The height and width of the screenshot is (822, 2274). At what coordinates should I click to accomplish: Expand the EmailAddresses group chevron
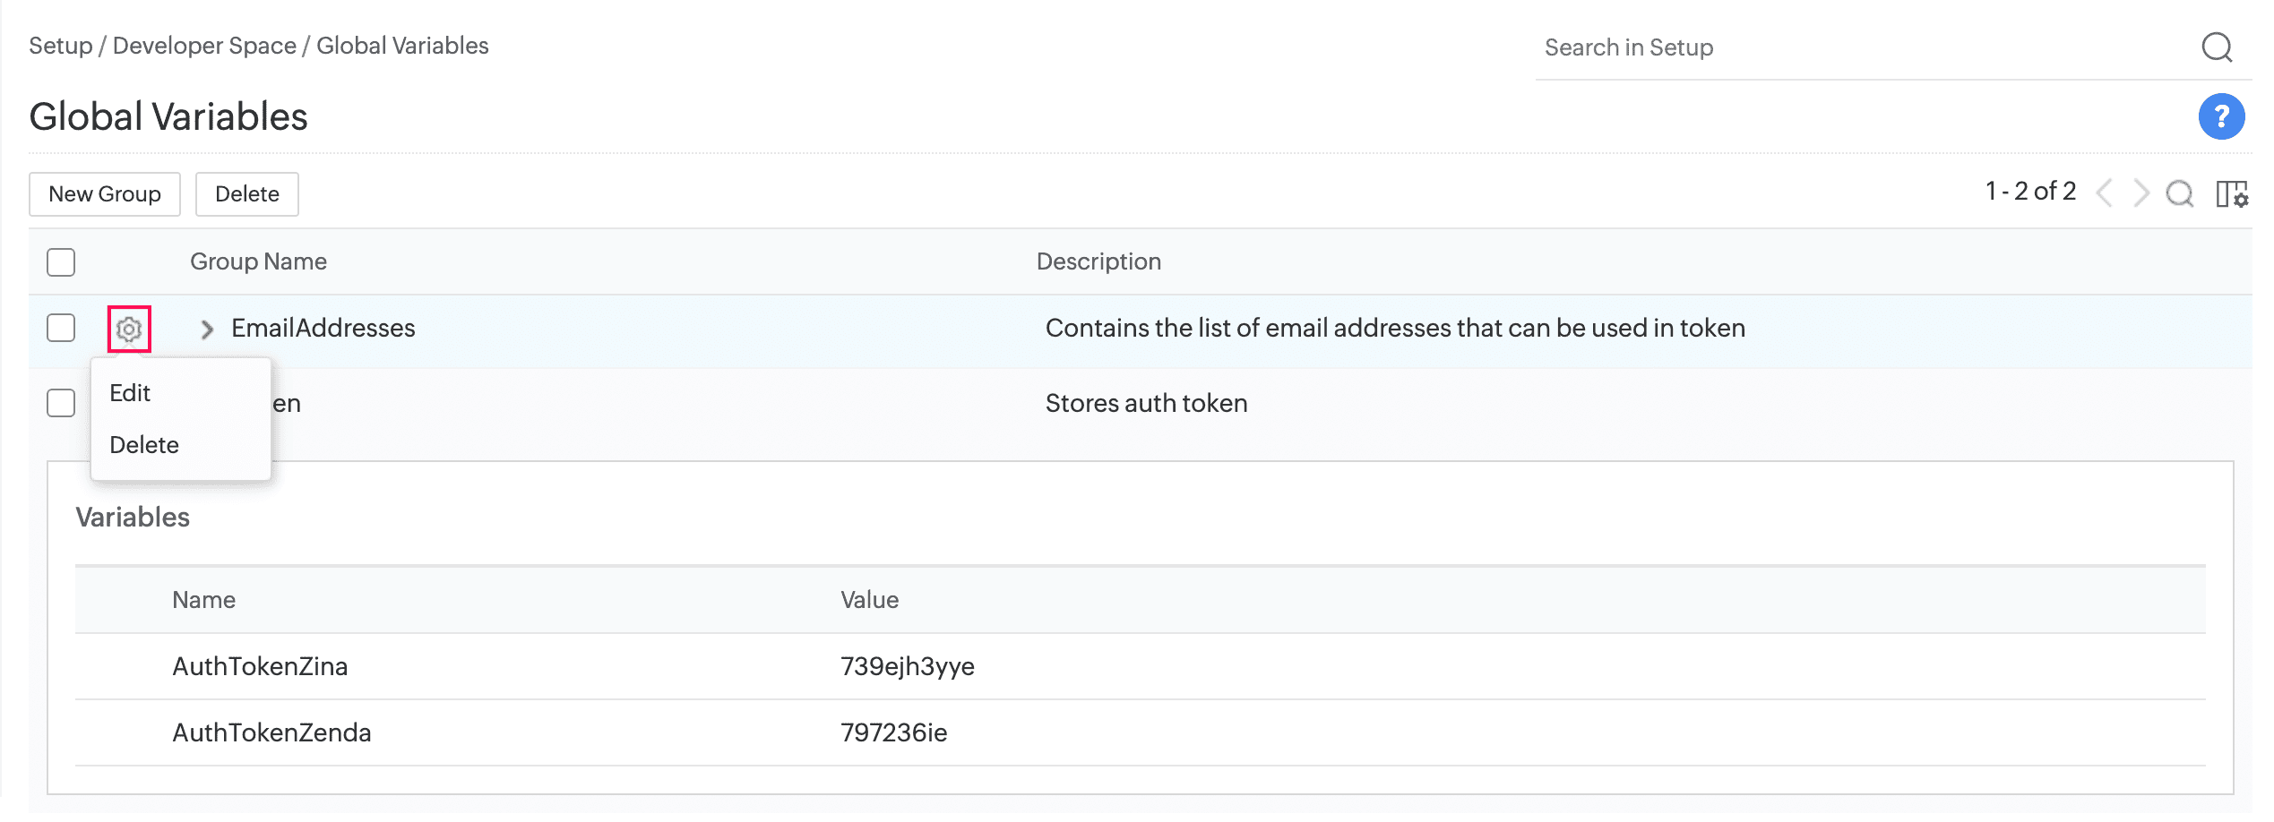207,330
